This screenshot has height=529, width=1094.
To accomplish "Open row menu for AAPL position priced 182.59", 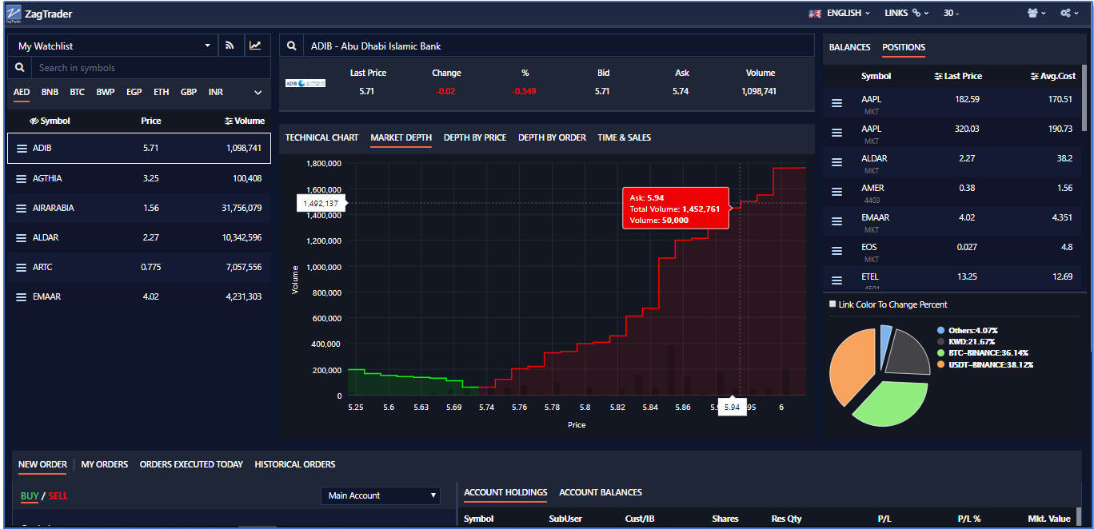I will pyautogui.click(x=837, y=103).
